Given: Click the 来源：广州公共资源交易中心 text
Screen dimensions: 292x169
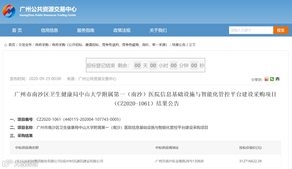Looking at the screenshot, I should click(92, 79).
